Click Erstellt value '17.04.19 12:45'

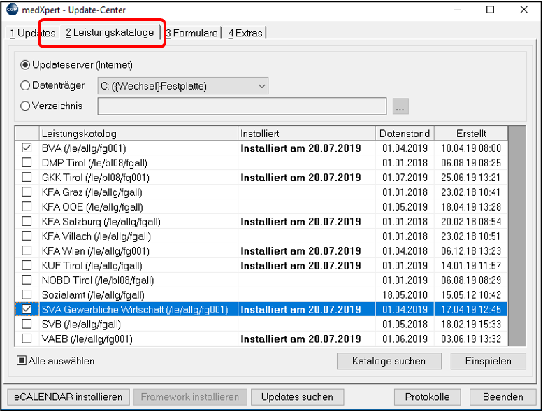[471, 309]
